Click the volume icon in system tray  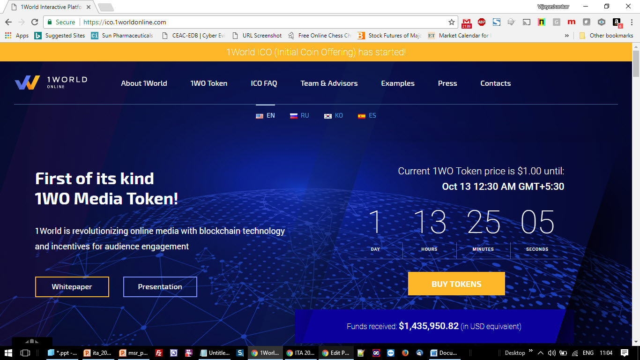pyautogui.click(x=551, y=353)
